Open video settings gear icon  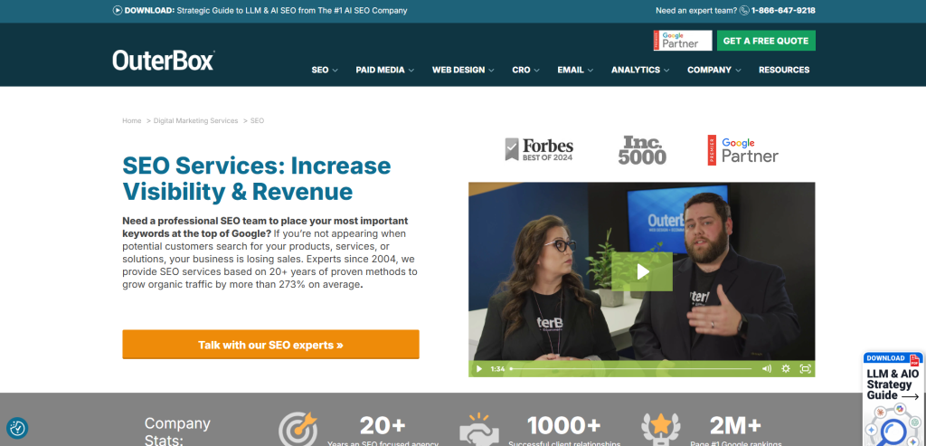[x=786, y=369]
